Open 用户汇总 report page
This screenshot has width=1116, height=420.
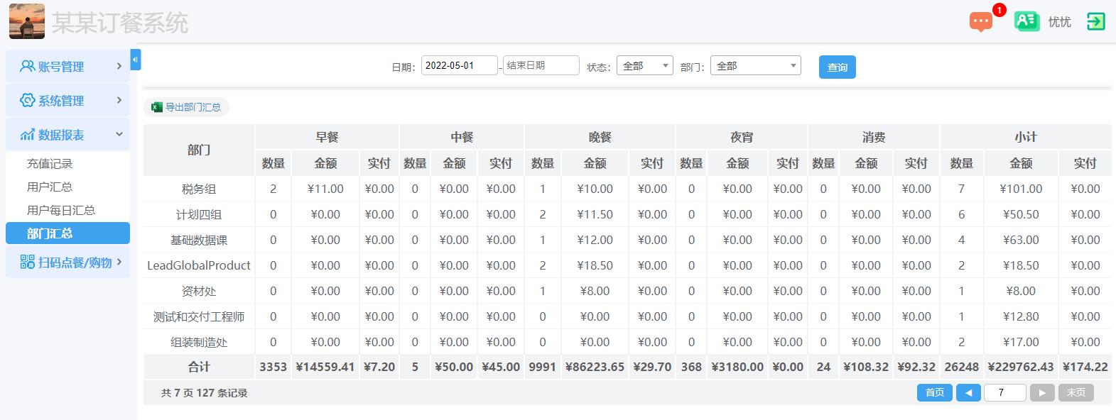(50, 187)
